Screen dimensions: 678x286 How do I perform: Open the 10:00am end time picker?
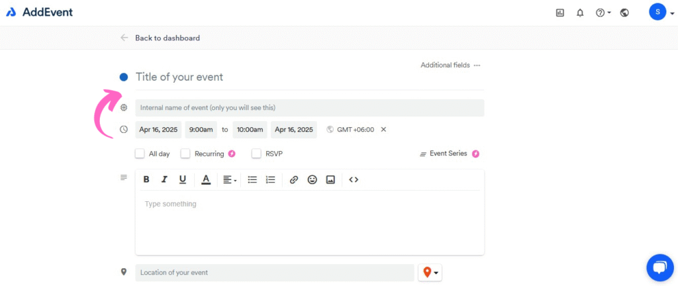click(x=250, y=130)
